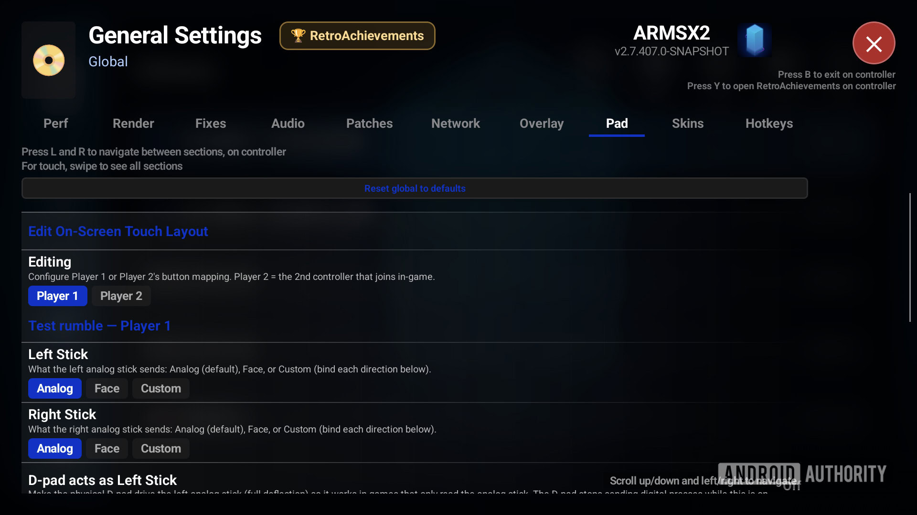Select the Pad tab
Image resolution: width=917 pixels, height=515 pixels.
[617, 124]
